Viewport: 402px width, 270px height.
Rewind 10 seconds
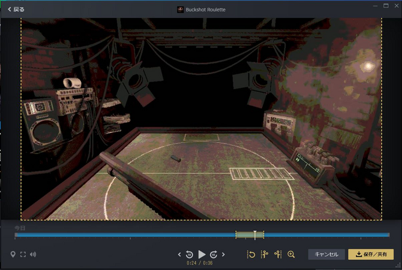click(190, 254)
